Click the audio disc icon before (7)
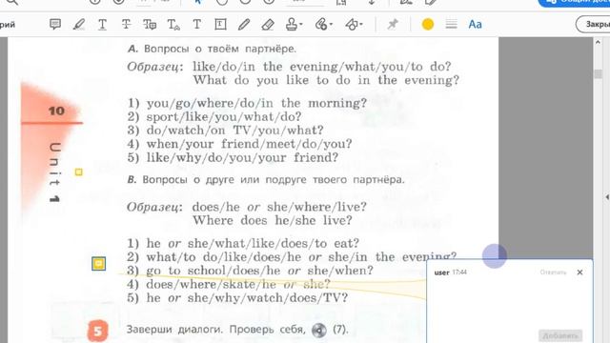 (x=319, y=331)
